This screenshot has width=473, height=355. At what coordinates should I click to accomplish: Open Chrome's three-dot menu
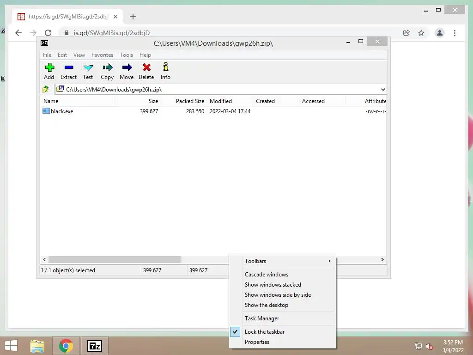tap(455, 33)
